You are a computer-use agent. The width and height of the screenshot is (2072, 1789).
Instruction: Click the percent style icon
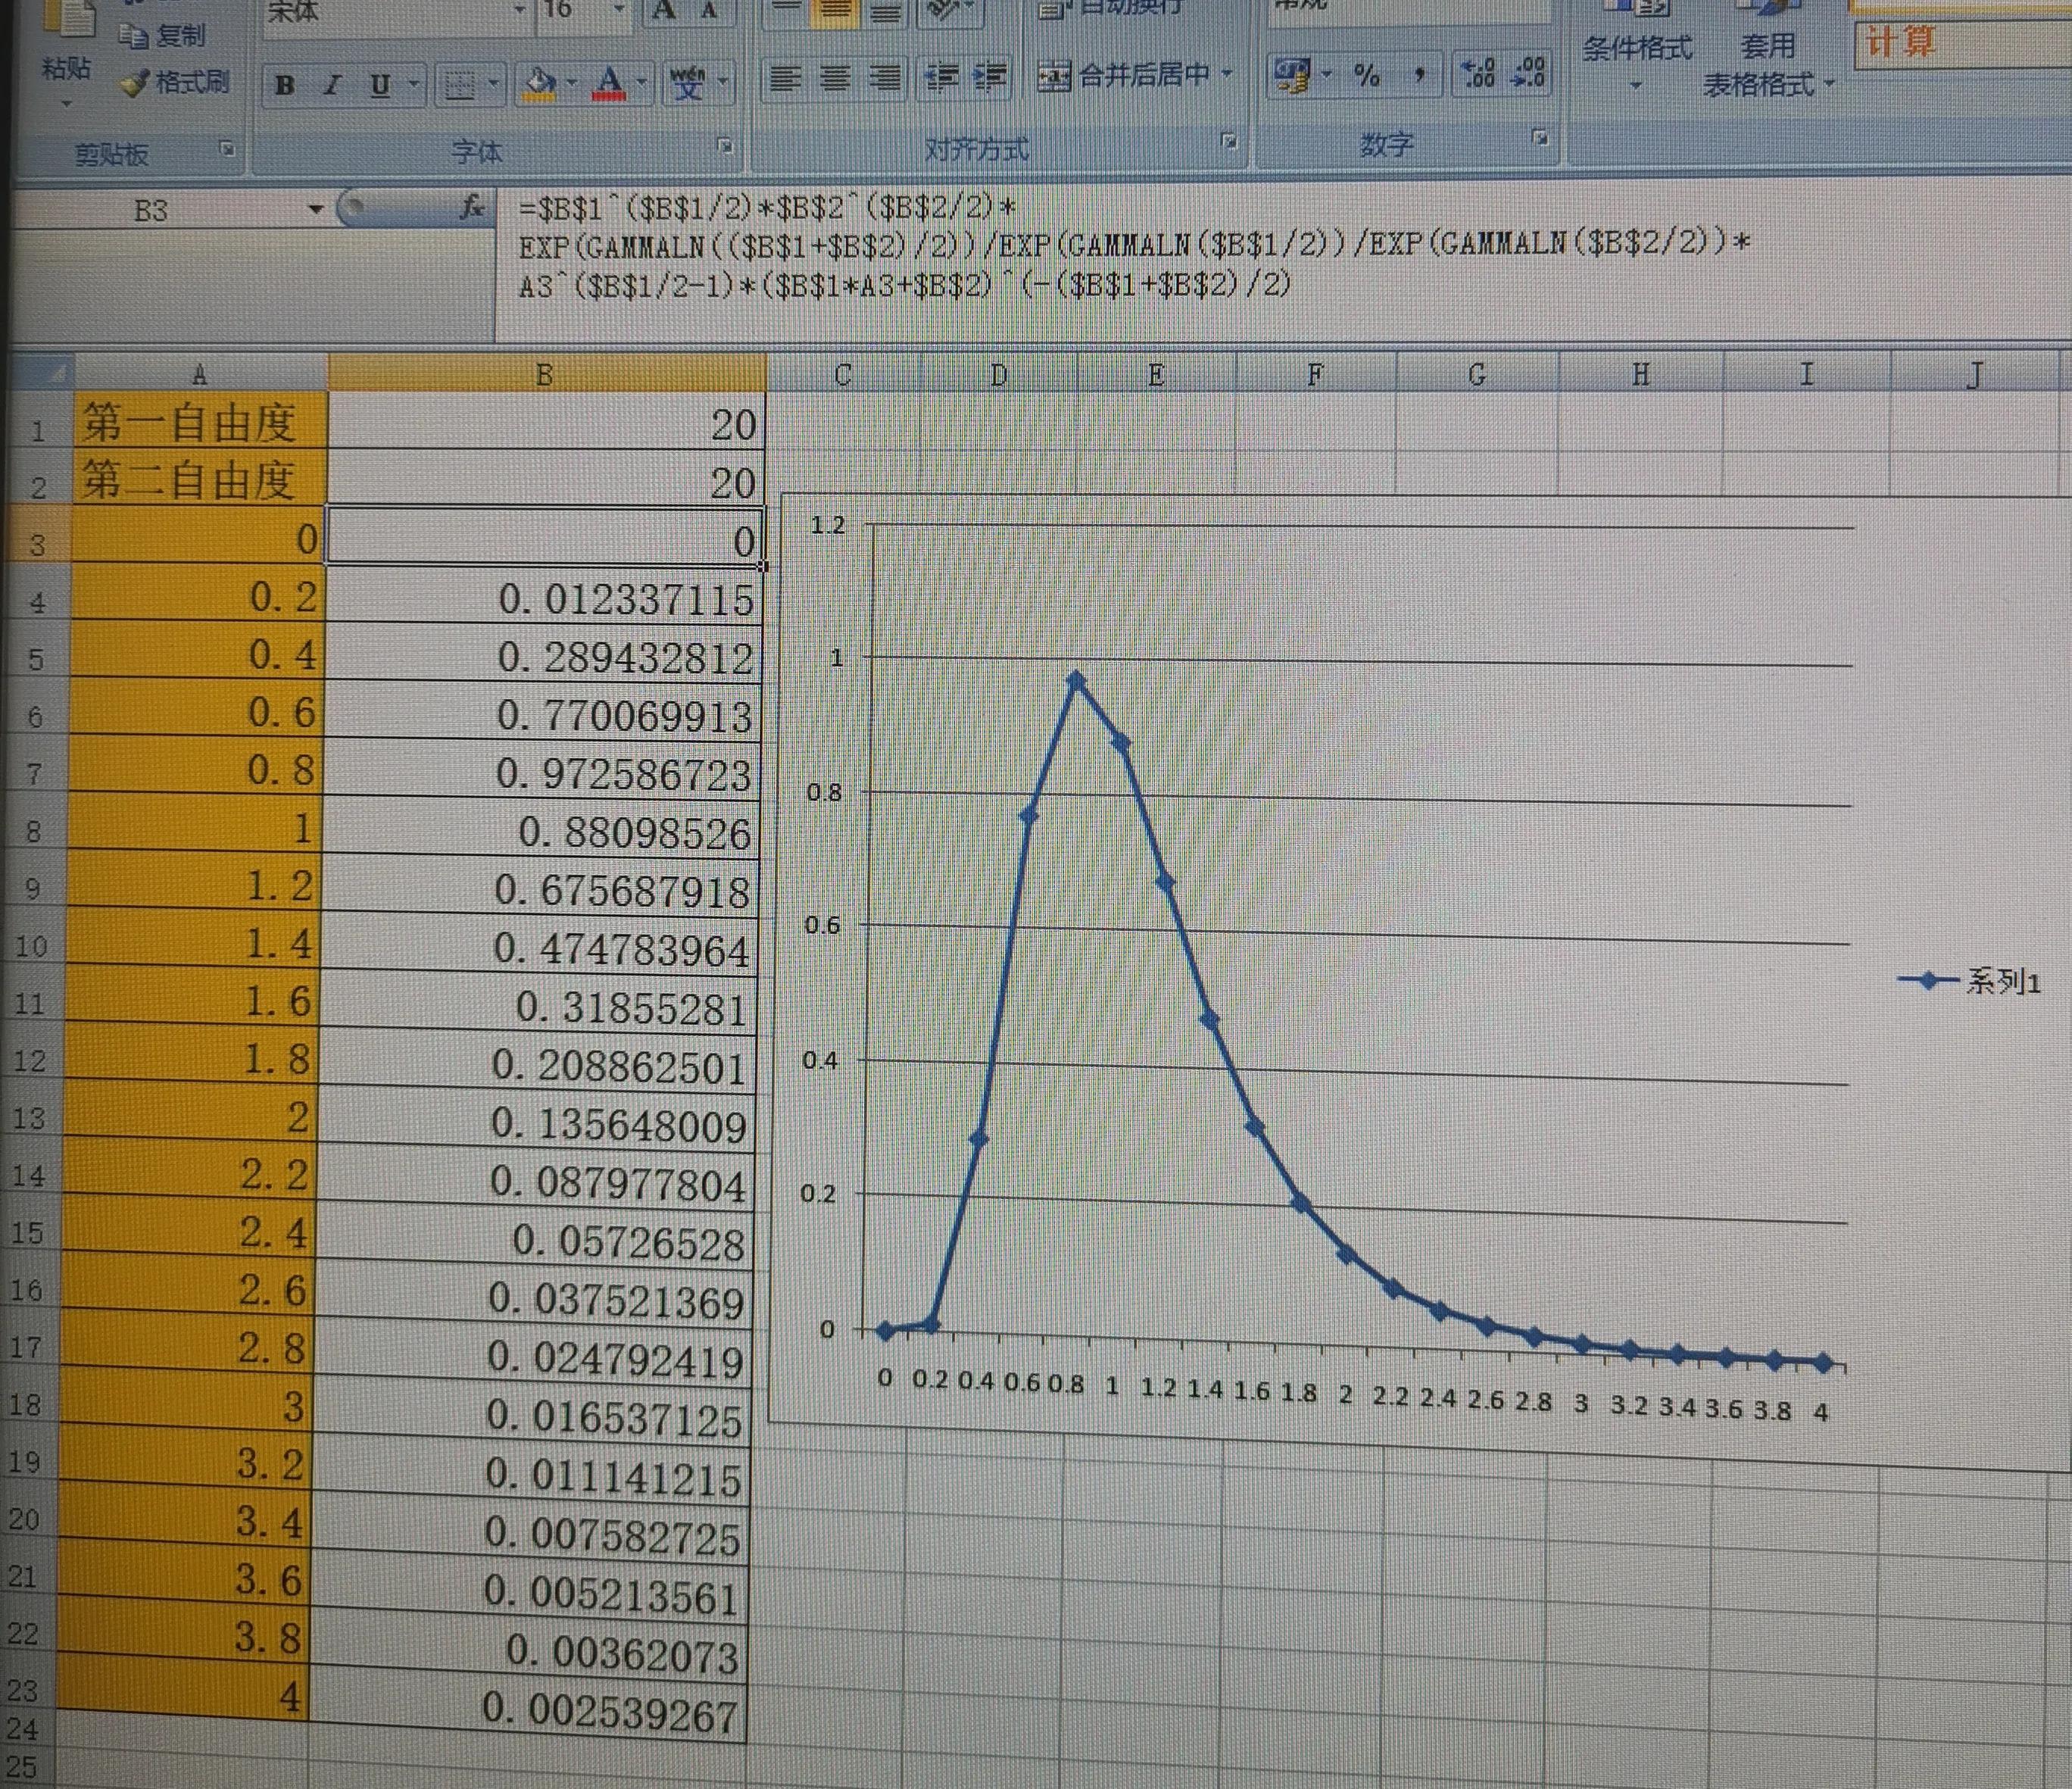(x=1366, y=74)
